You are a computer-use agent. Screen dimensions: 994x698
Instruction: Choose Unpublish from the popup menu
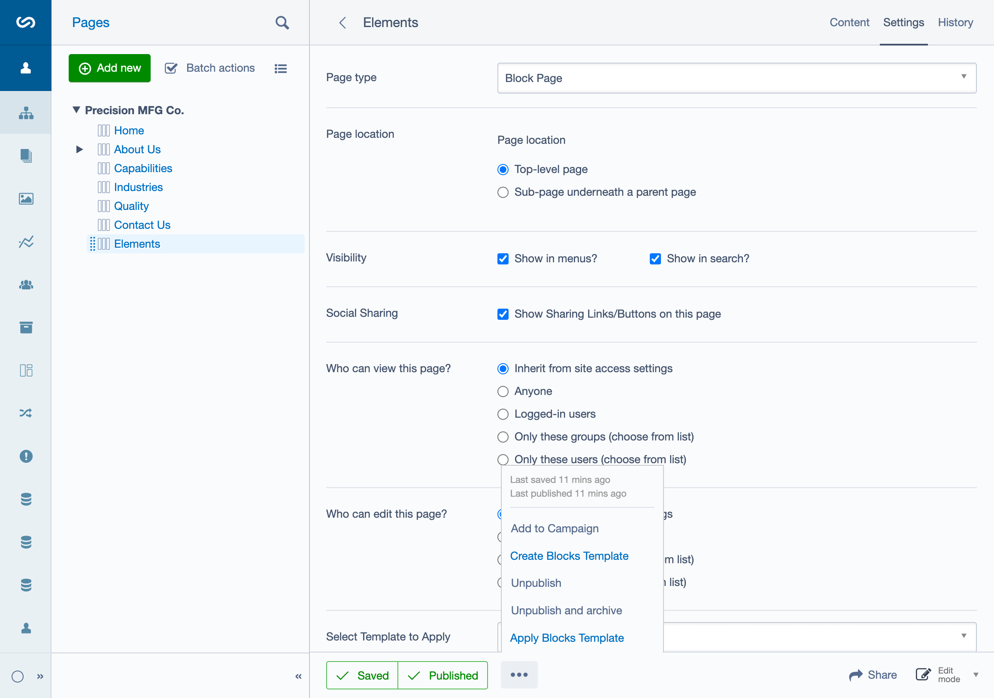(536, 583)
